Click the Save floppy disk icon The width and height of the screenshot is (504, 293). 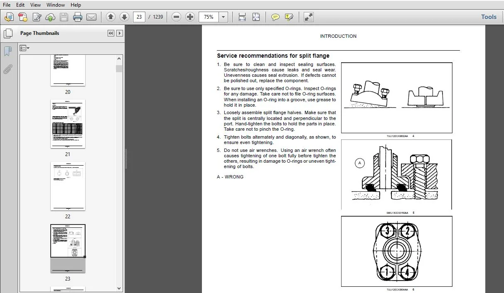coord(64,17)
